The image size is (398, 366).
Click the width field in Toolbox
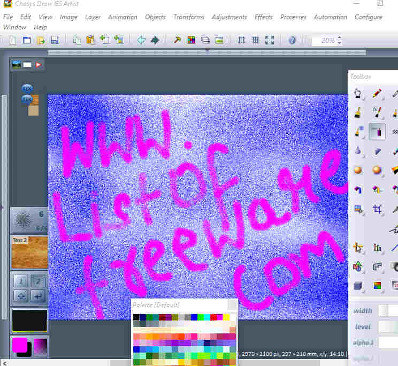(388, 310)
